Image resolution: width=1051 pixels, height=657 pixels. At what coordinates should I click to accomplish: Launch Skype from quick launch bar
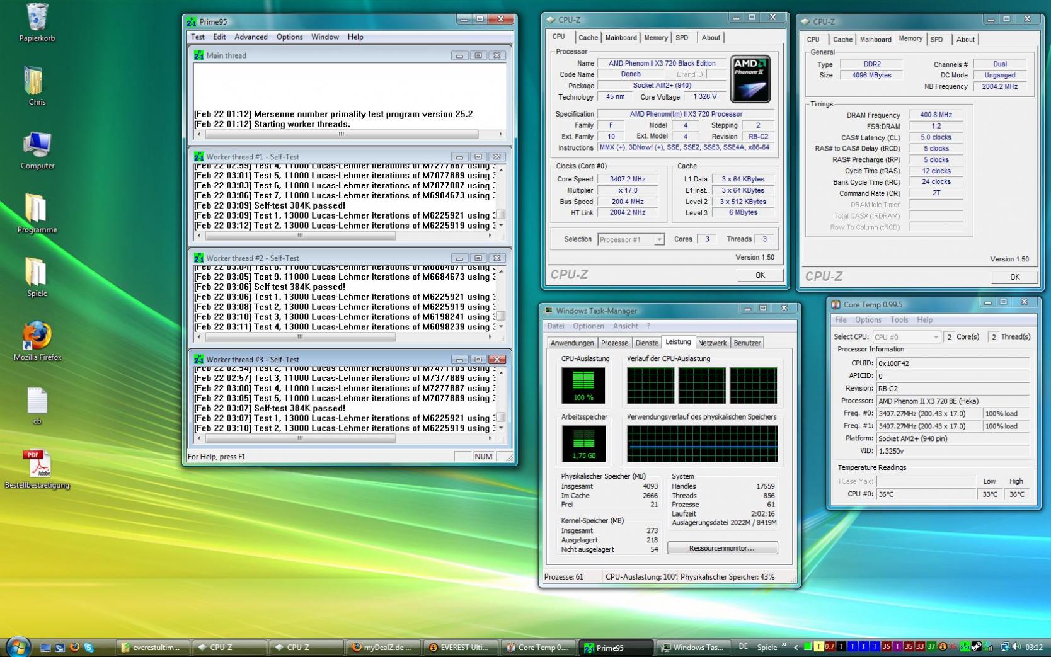coord(89,647)
